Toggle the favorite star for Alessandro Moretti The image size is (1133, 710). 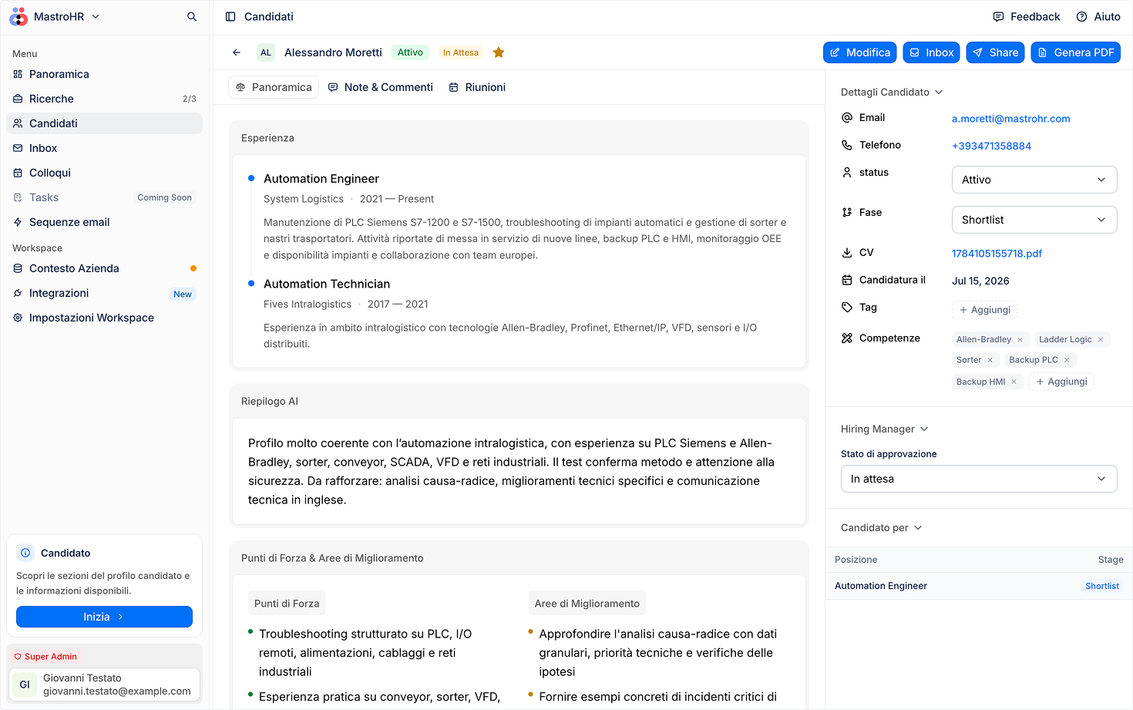pos(499,52)
